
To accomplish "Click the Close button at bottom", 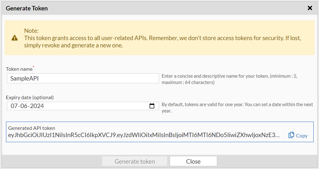I will point(193,161).
